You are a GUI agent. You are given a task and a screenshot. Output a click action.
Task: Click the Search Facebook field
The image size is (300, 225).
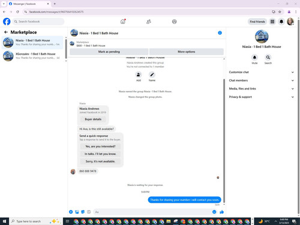pos(38,22)
